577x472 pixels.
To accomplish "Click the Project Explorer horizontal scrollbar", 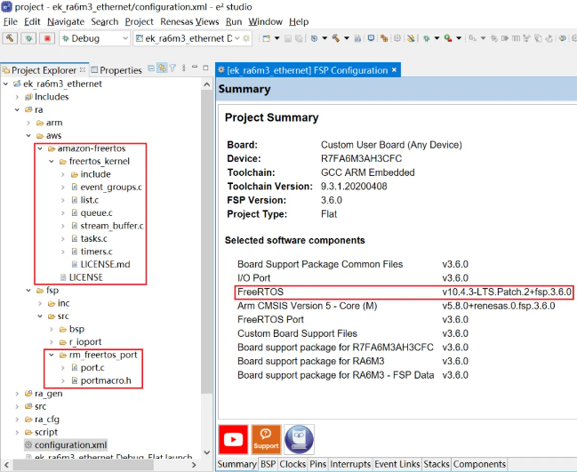I will coord(84,465).
